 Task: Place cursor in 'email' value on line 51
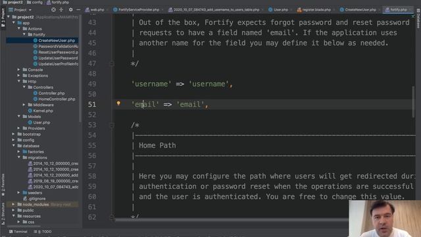click(190, 105)
